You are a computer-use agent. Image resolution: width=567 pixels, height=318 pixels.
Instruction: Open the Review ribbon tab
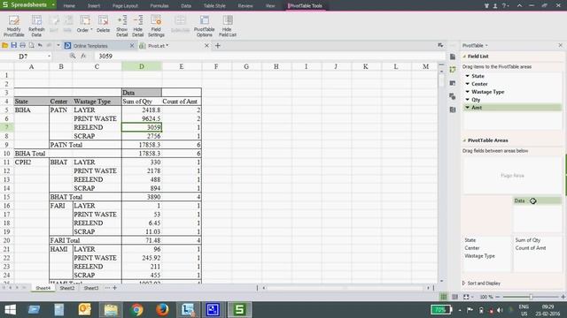[x=245, y=6]
